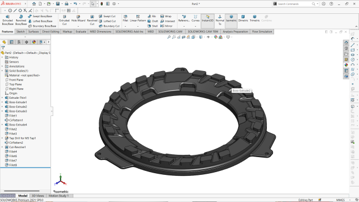
Task: Open the MMGS units menu
Action: pyautogui.click(x=340, y=200)
